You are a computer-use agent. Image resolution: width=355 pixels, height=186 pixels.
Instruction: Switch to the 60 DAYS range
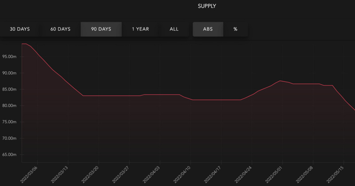pos(60,29)
